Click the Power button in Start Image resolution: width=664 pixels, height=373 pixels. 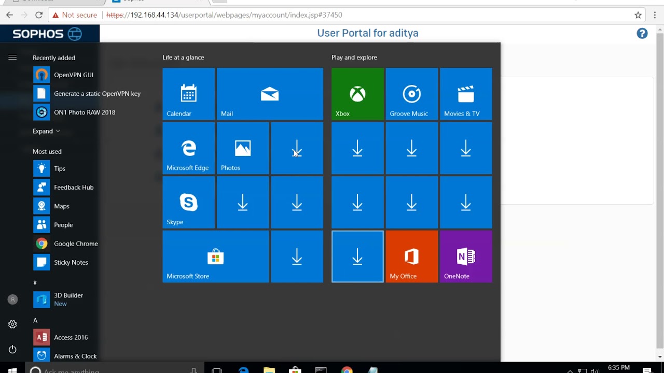click(12, 349)
